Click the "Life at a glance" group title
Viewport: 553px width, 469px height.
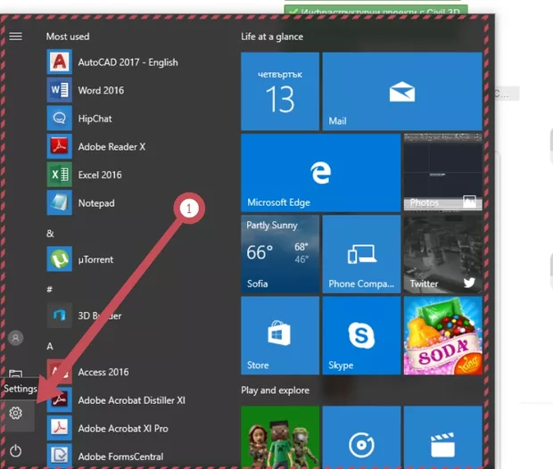(272, 37)
